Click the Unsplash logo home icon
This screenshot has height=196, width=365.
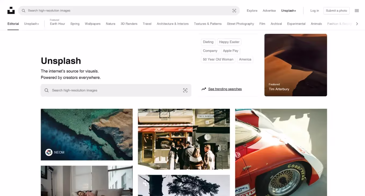[11, 10]
